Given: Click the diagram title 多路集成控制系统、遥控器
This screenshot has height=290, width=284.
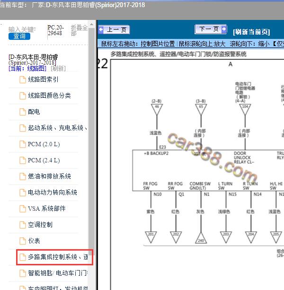Looking at the screenshot, I should [x=178, y=54].
